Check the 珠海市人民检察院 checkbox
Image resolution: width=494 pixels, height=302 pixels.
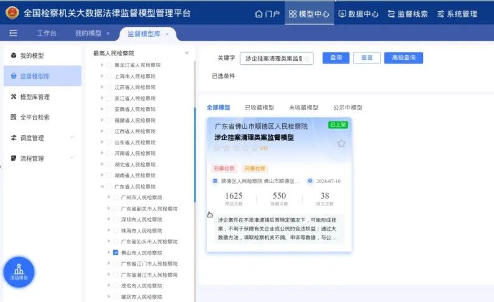click(x=116, y=230)
